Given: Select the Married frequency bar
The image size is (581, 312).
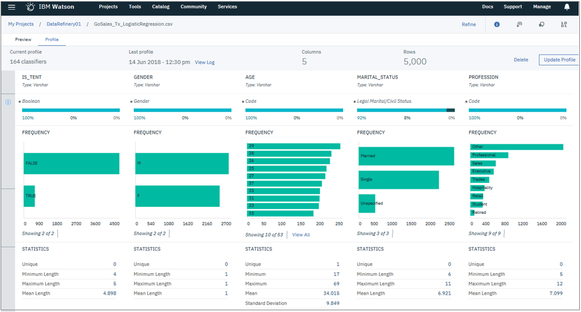Looking at the screenshot, I should click(406, 156).
